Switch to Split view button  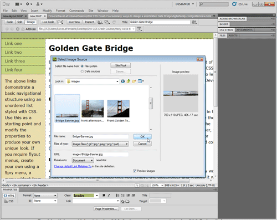pos(20,22)
